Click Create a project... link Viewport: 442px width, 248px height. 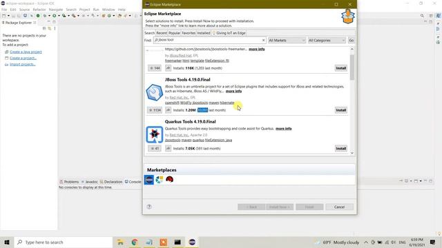coord(23,58)
